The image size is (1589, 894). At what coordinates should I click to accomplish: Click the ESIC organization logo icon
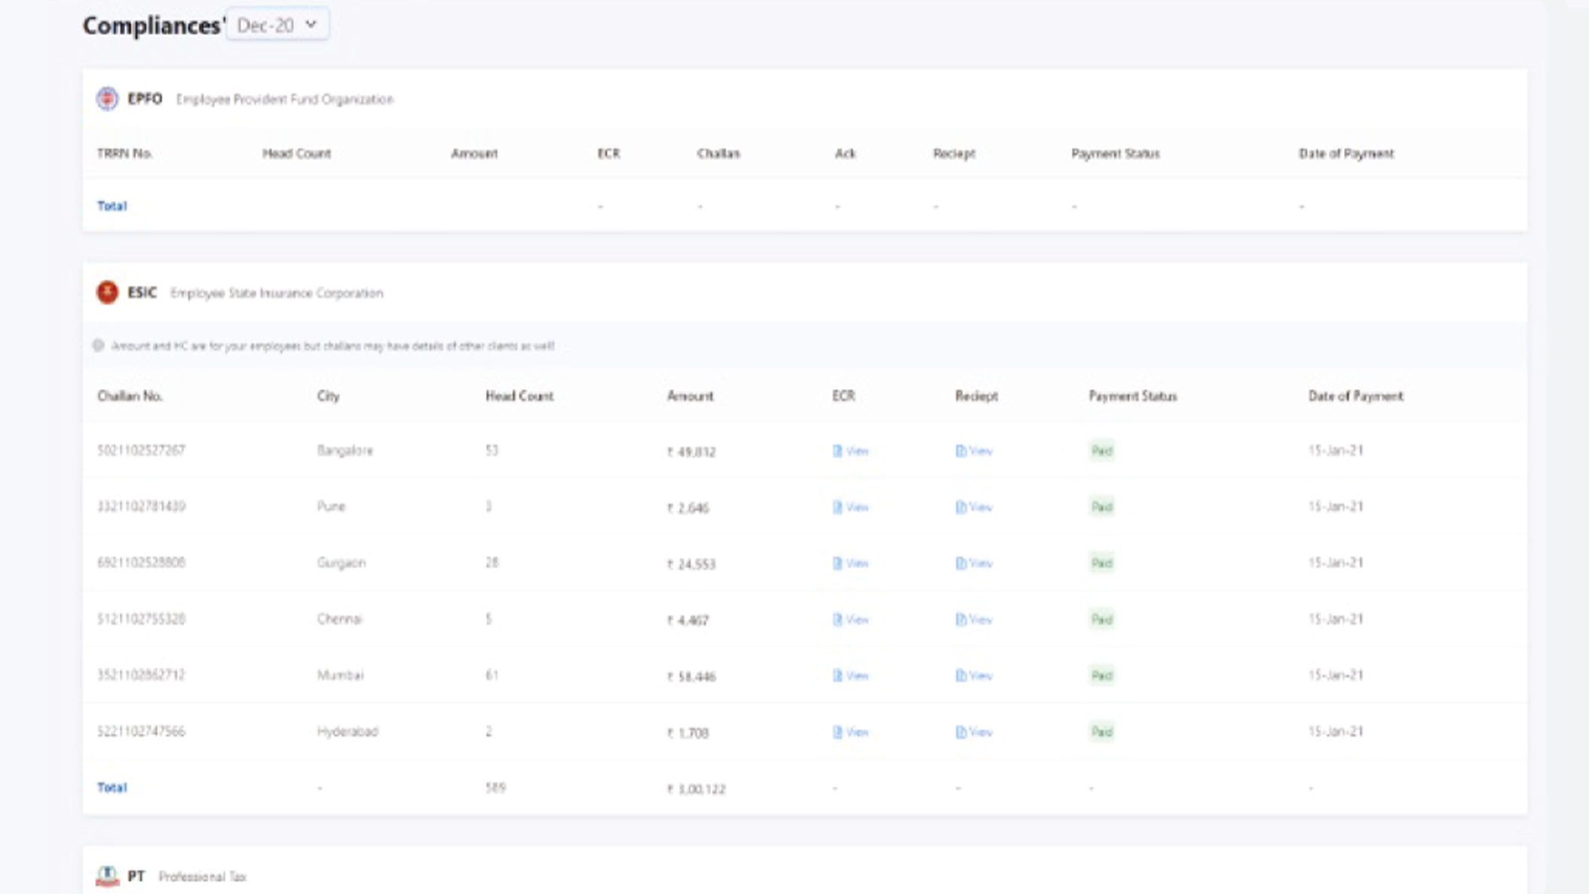point(107,292)
